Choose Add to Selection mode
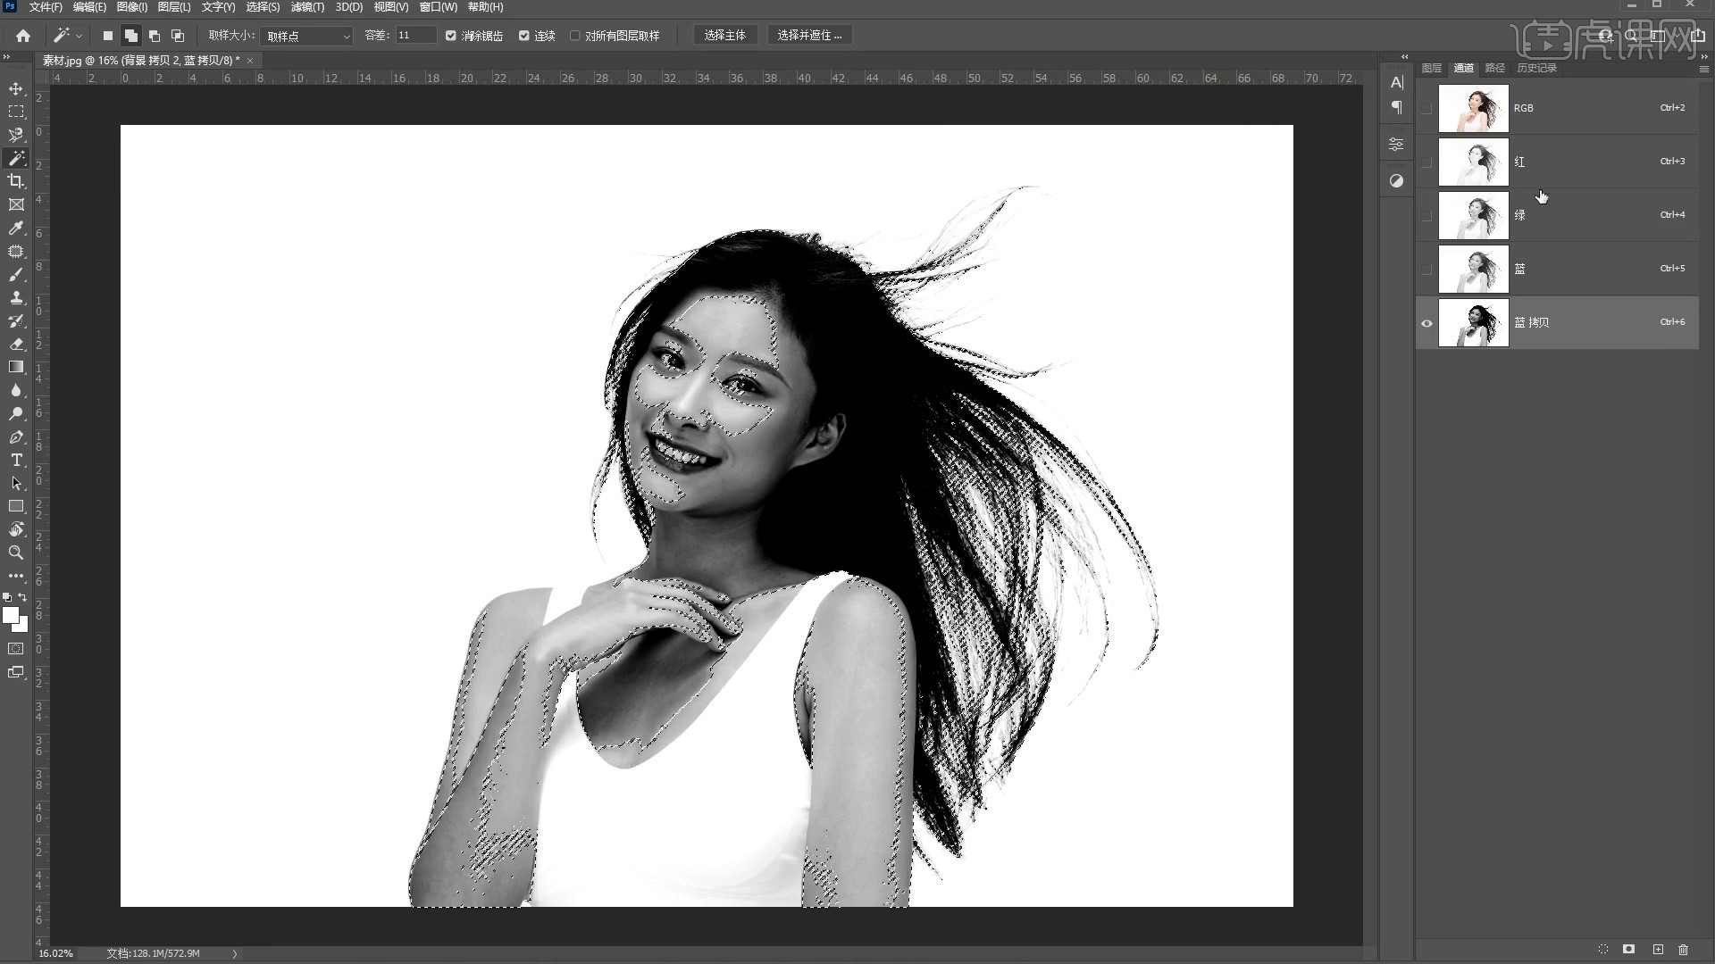This screenshot has width=1715, height=964. pyautogui.click(x=131, y=36)
